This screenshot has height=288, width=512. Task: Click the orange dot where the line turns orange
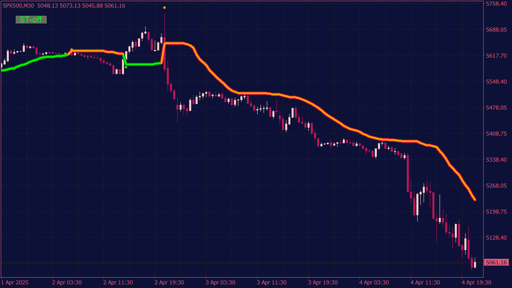pyautogui.click(x=72, y=50)
